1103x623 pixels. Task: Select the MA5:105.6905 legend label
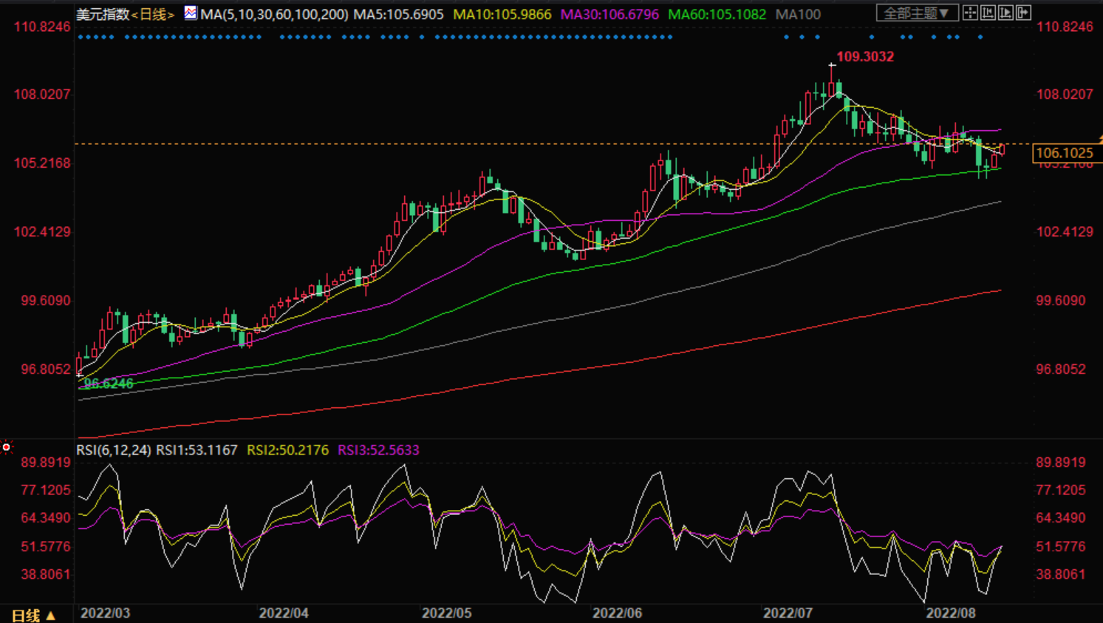click(398, 14)
